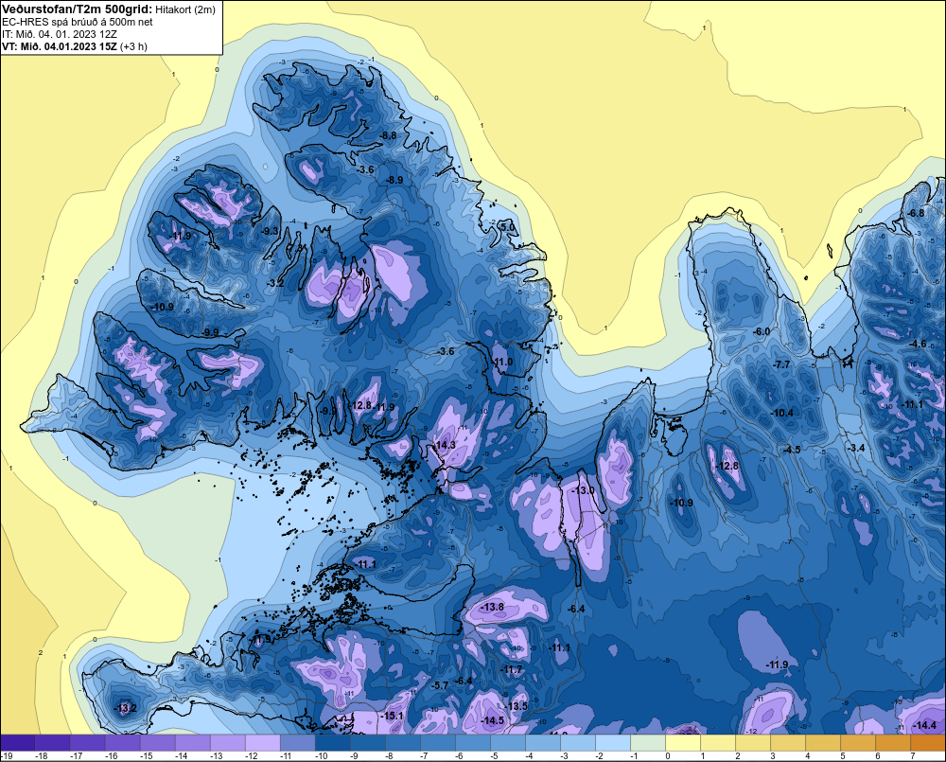Select the -5.0 temperature value
946x762 pixels.
point(508,227)
